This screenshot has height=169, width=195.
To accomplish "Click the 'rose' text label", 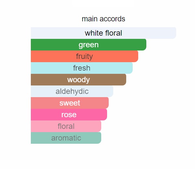I will 69,115.
